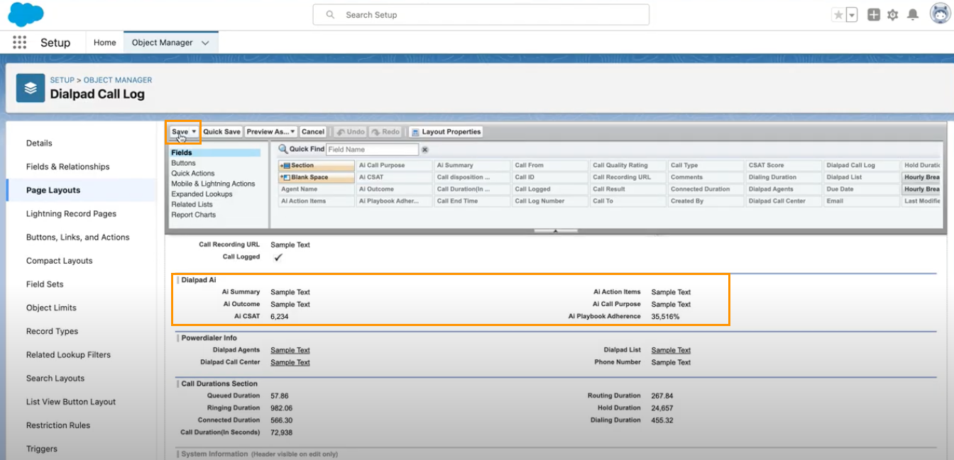Click Quick Save button
954x460 pixels.
(221, 132)
